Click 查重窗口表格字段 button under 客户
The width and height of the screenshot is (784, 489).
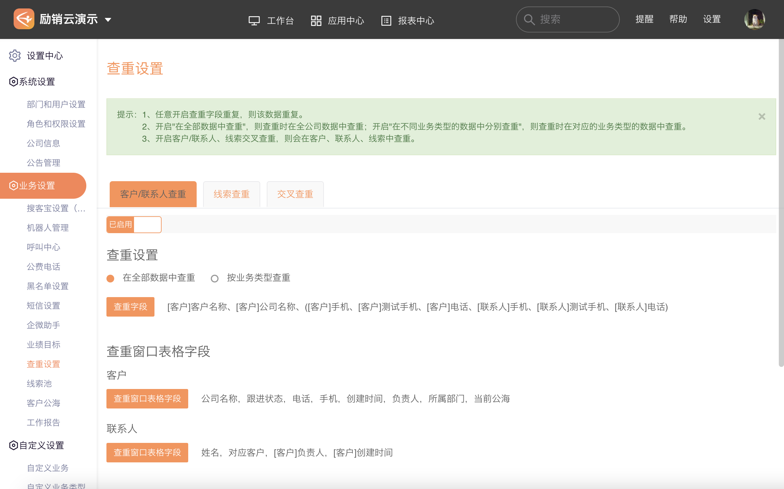[x=147, y=398]
